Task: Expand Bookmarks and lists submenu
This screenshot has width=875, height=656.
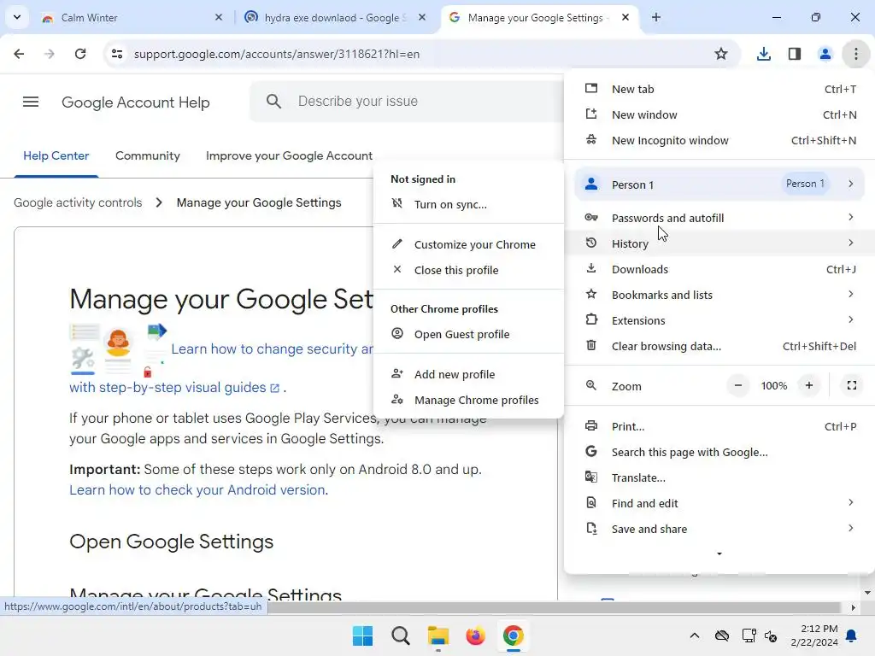Action: click(719, 295)
